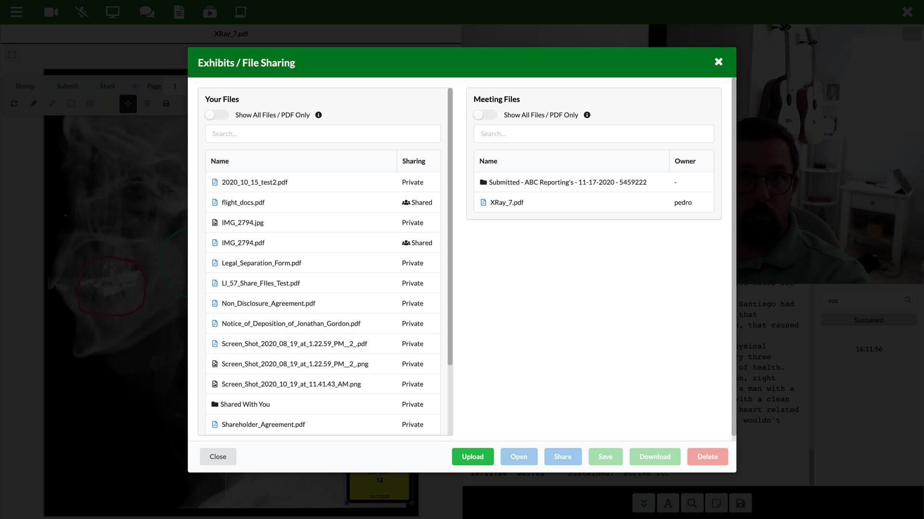Click the refresh icon in exhibit toolbar
924x519 pixels.
[14, 103]
